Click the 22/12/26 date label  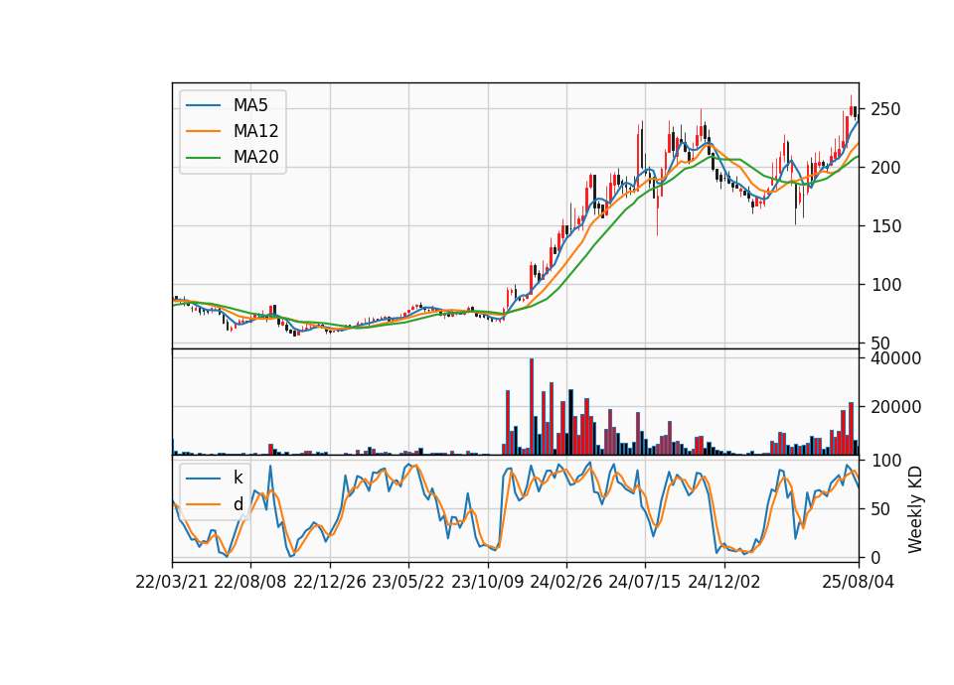[330, 582]
